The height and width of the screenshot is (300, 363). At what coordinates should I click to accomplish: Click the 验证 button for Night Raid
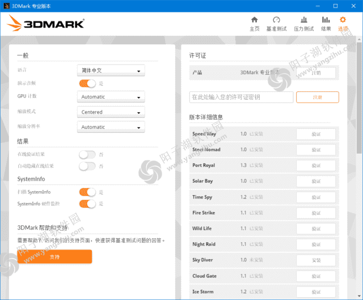316,244
